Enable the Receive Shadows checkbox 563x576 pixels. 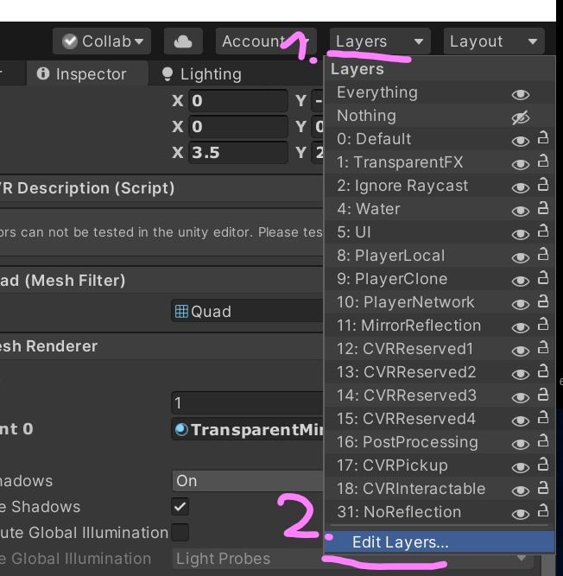[x=180, y=507]
